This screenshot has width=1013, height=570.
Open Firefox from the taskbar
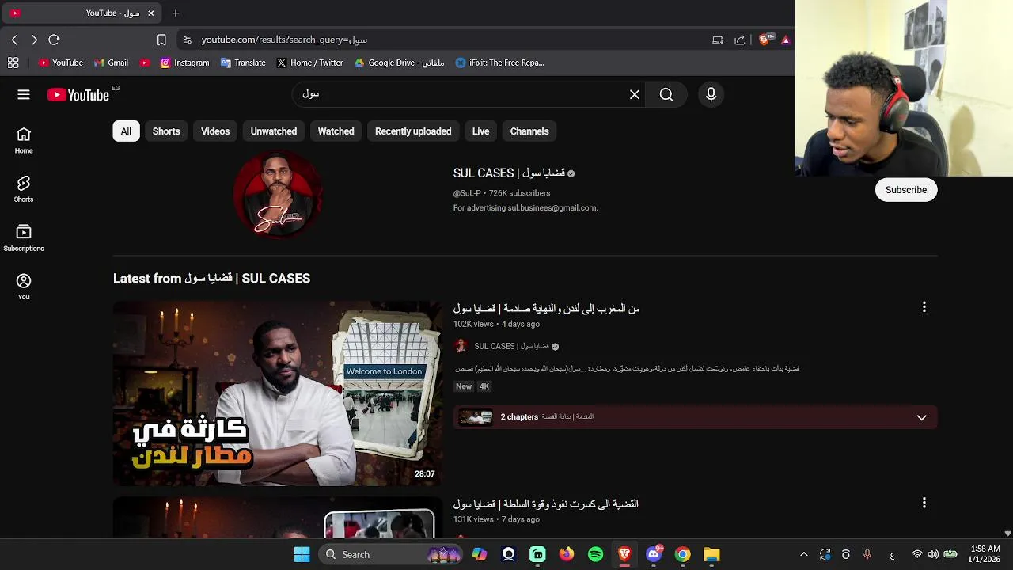pos(566,554)
